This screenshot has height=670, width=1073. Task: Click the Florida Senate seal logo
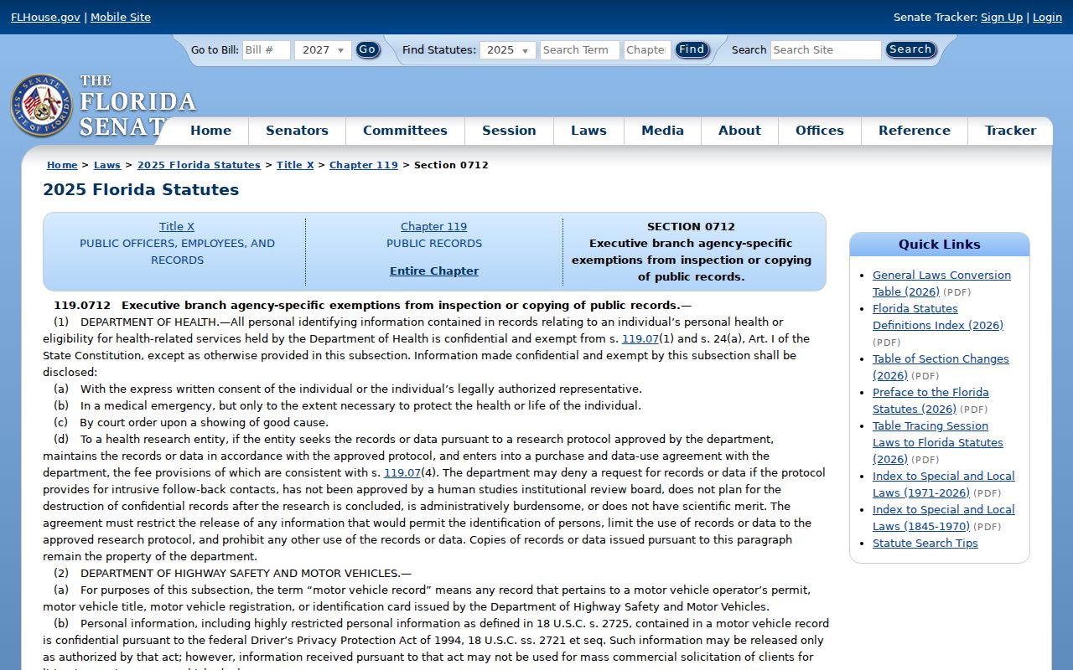[42, 106]
